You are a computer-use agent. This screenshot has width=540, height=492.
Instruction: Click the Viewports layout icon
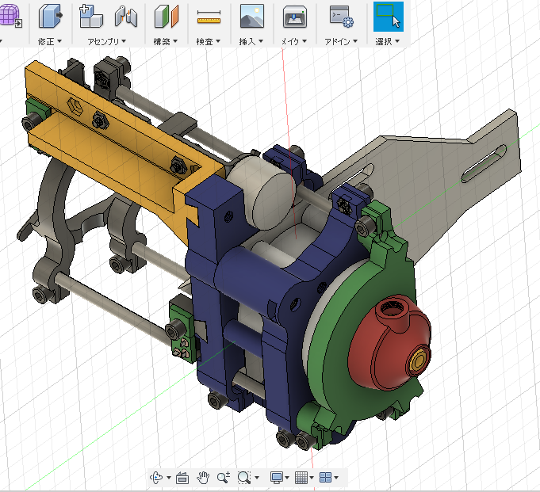coord(325,478)
